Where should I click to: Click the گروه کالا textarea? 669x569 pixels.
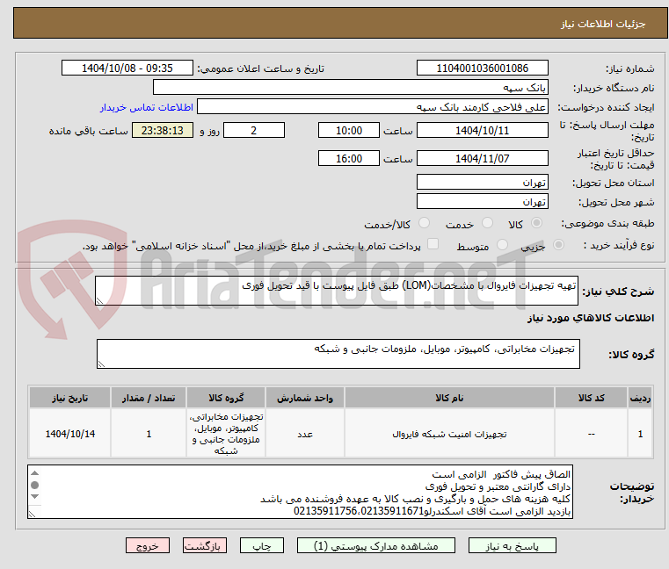[x=338, y=354]
